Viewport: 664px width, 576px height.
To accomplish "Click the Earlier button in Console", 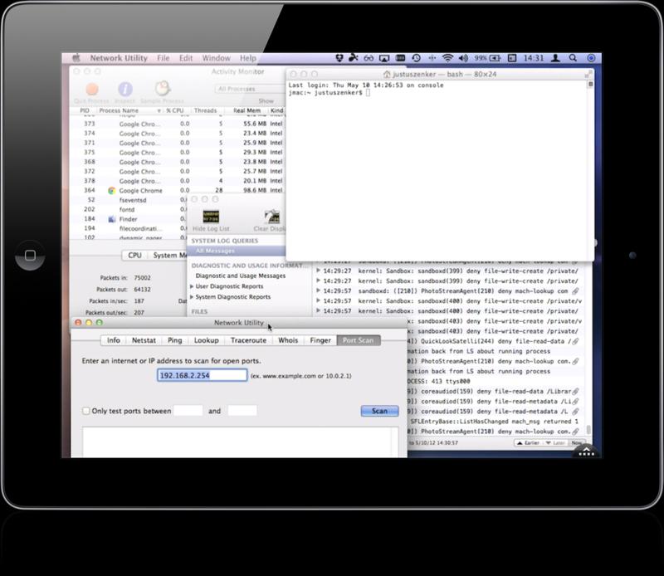I will 528,443.
